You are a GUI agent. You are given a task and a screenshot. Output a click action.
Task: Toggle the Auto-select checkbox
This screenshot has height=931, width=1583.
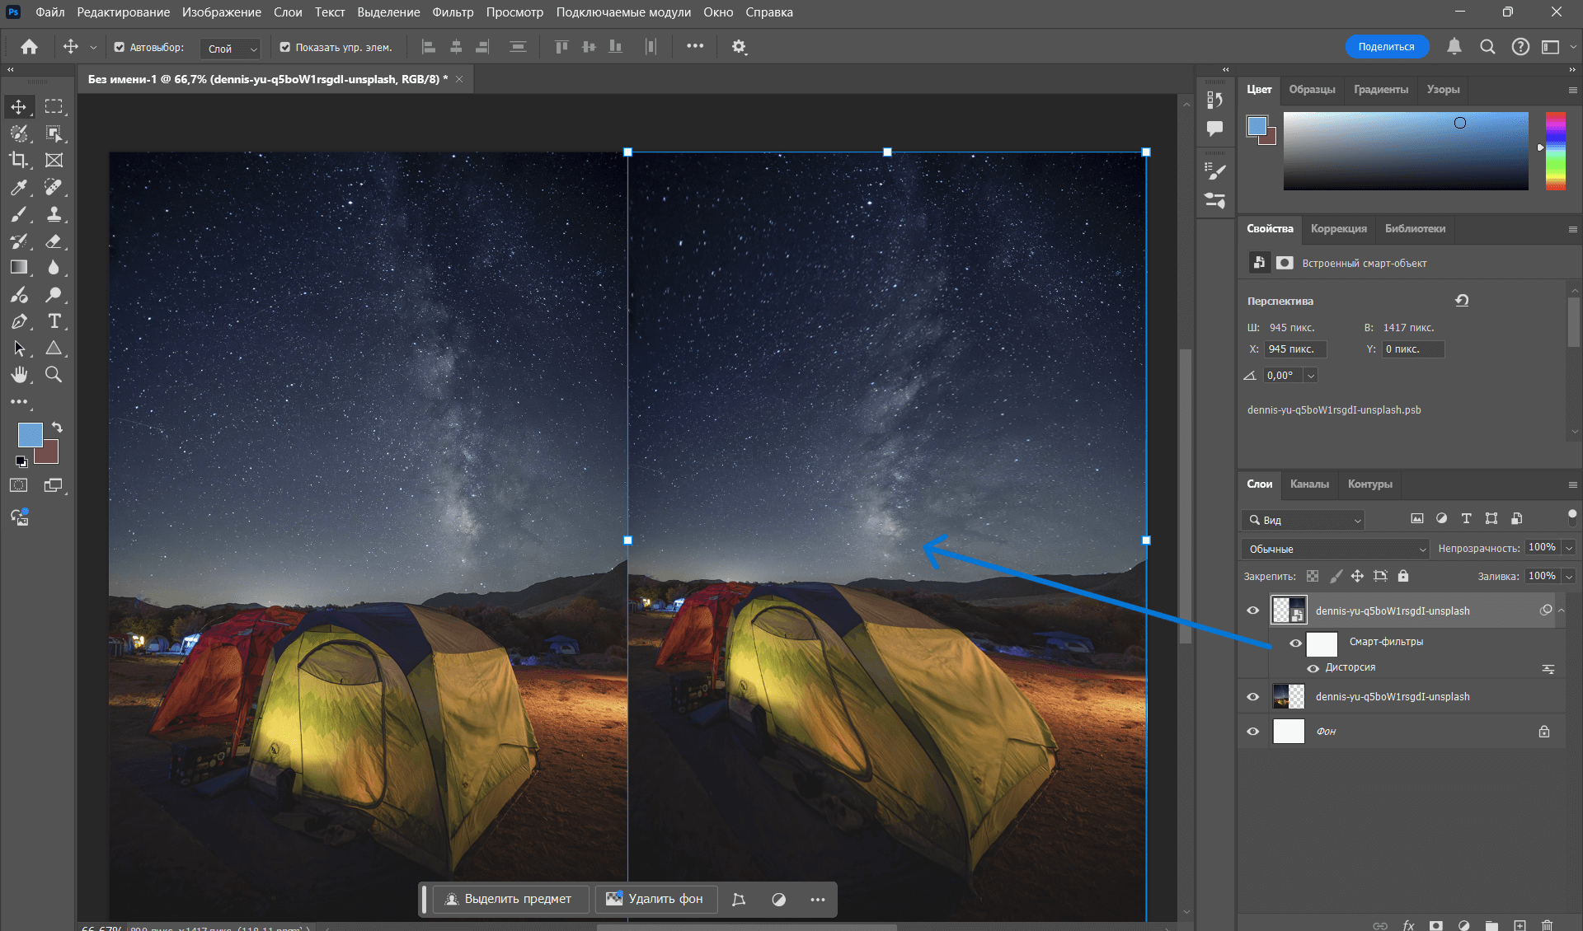pyautogui.click(x=120, y=47)
